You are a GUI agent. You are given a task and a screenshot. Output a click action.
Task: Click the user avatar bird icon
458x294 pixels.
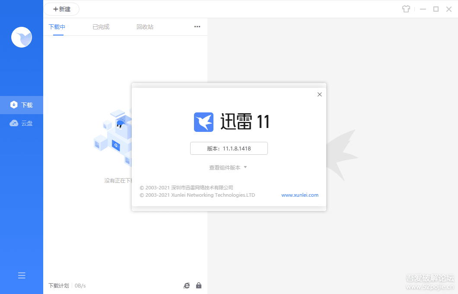pyautogui.click(x=22, y=37)
